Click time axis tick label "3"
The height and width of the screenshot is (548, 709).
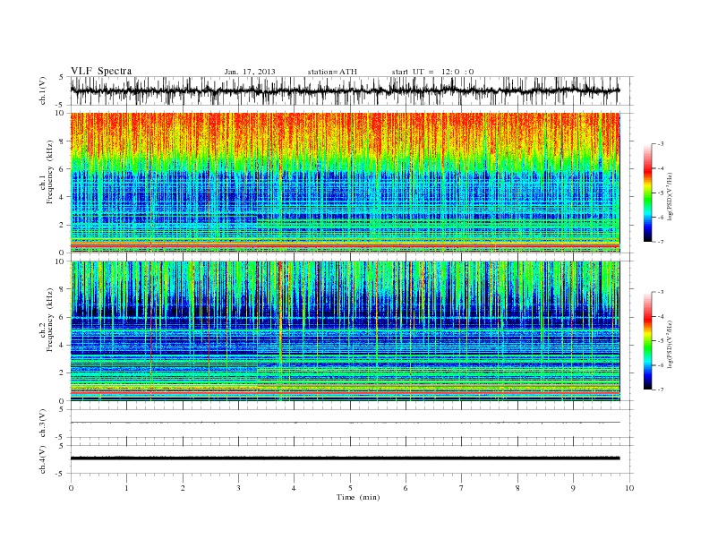[x=238, y=488]
